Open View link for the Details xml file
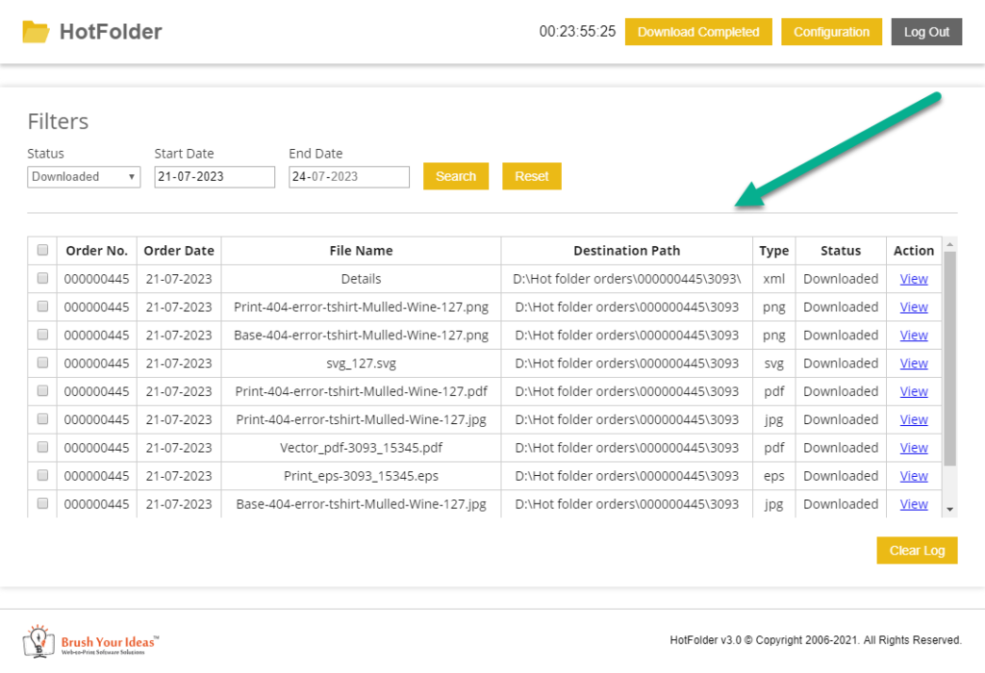Image resolution: width=985 pixels, height=673 pixels. [913, 279]
